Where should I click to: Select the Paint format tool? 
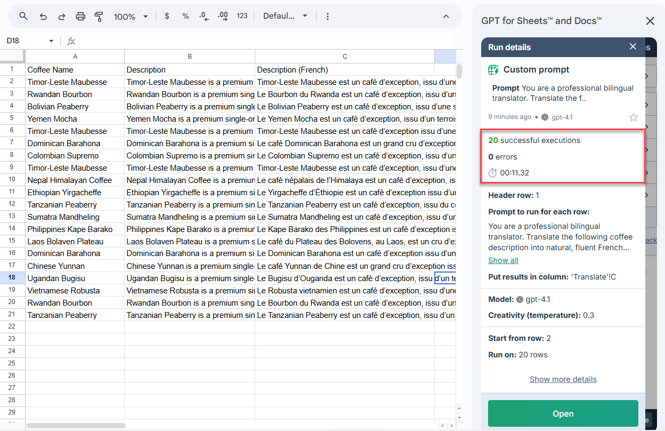(99, 17)
